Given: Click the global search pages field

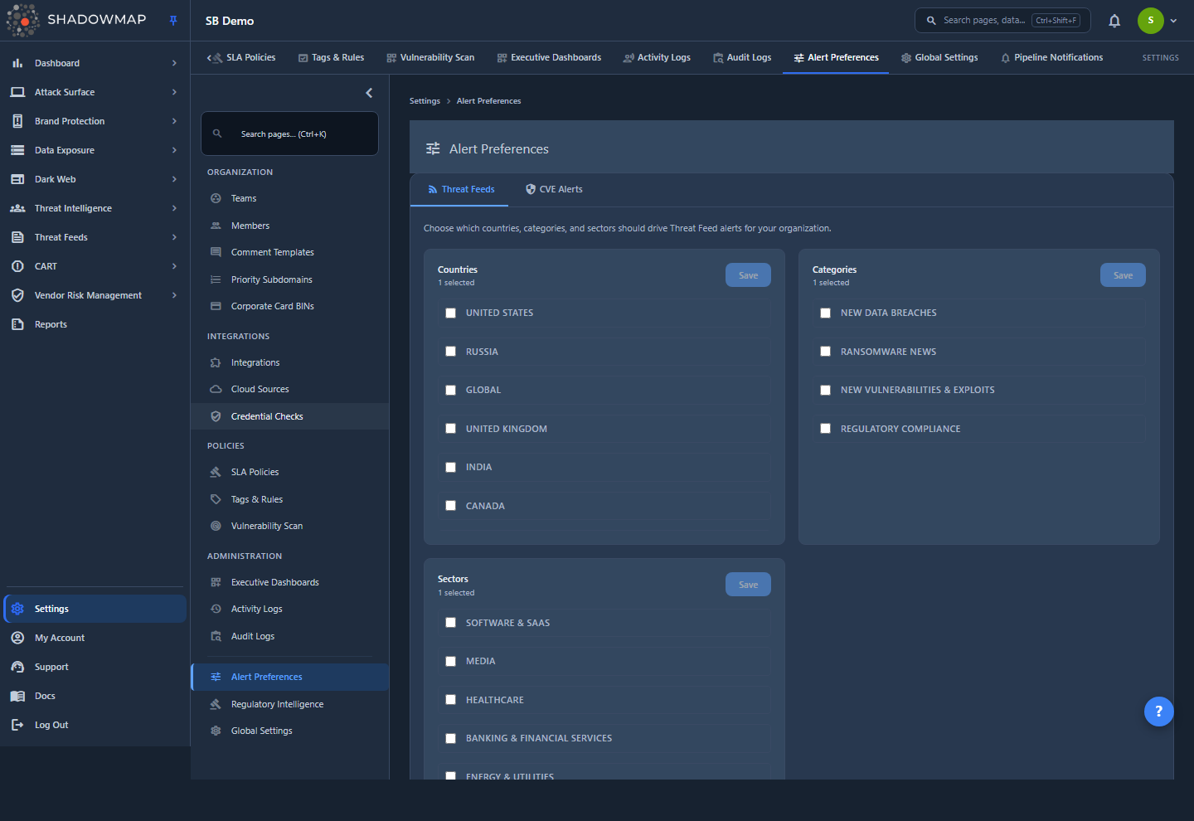Looking at the screenshot, I should pyautogui.click(x=1002, y=21).
